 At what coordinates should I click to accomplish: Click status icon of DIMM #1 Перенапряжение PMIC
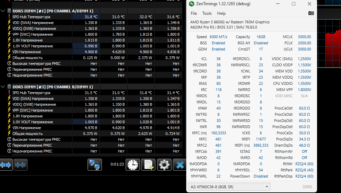(x=9, y=69)
